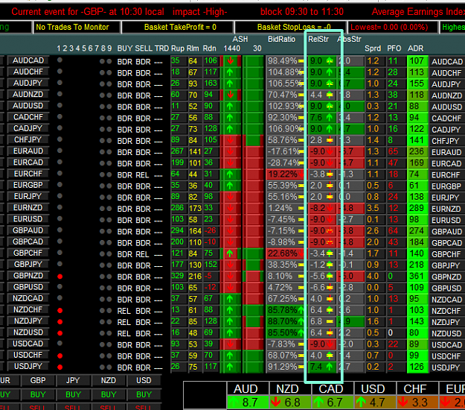Click the BUY button under USD
Screen dimensions: 465x410
[x=144, y=394]
